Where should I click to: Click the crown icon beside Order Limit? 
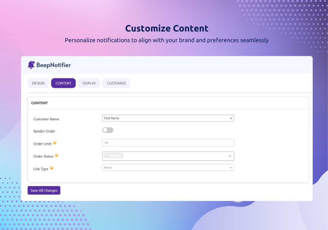55,143
